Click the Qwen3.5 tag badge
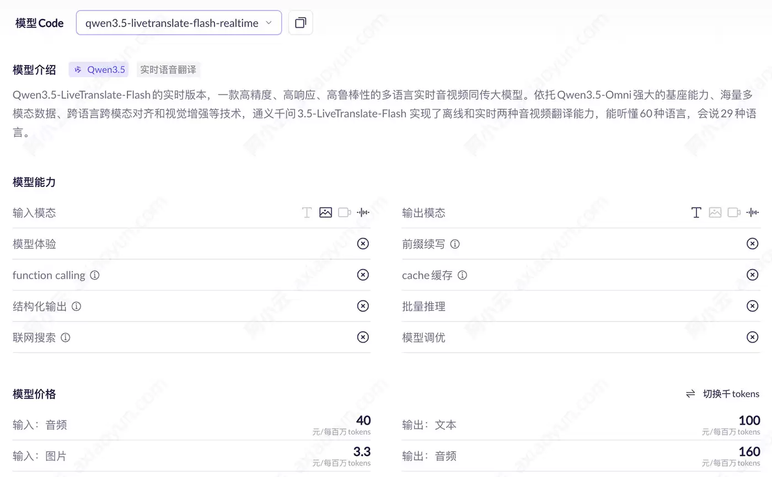 (99, 69)
